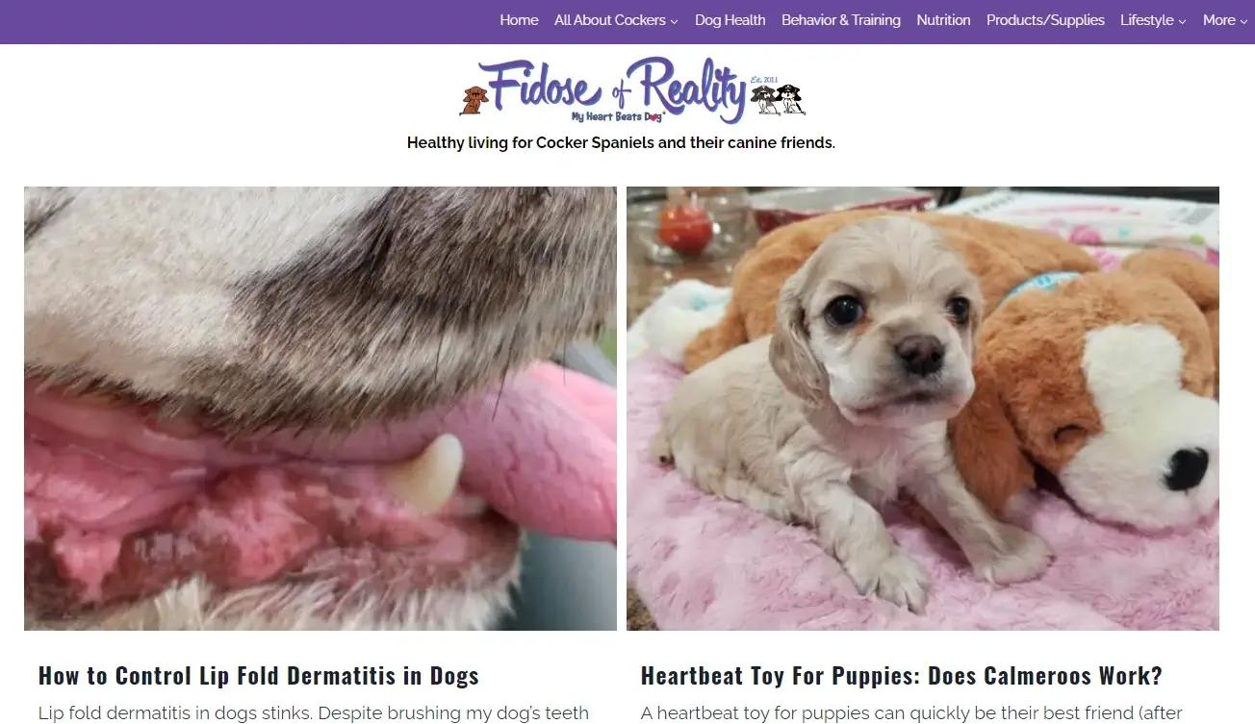Image resolution: width=1255 pixels, height=724 pixels.
Task: Open the Nutrition menu item
Action: click(943, 20)
